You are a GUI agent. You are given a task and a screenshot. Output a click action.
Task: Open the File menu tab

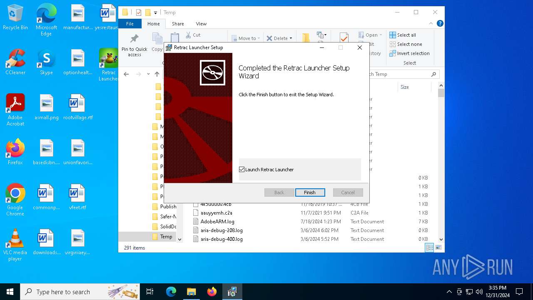click(x=130, y=24)
